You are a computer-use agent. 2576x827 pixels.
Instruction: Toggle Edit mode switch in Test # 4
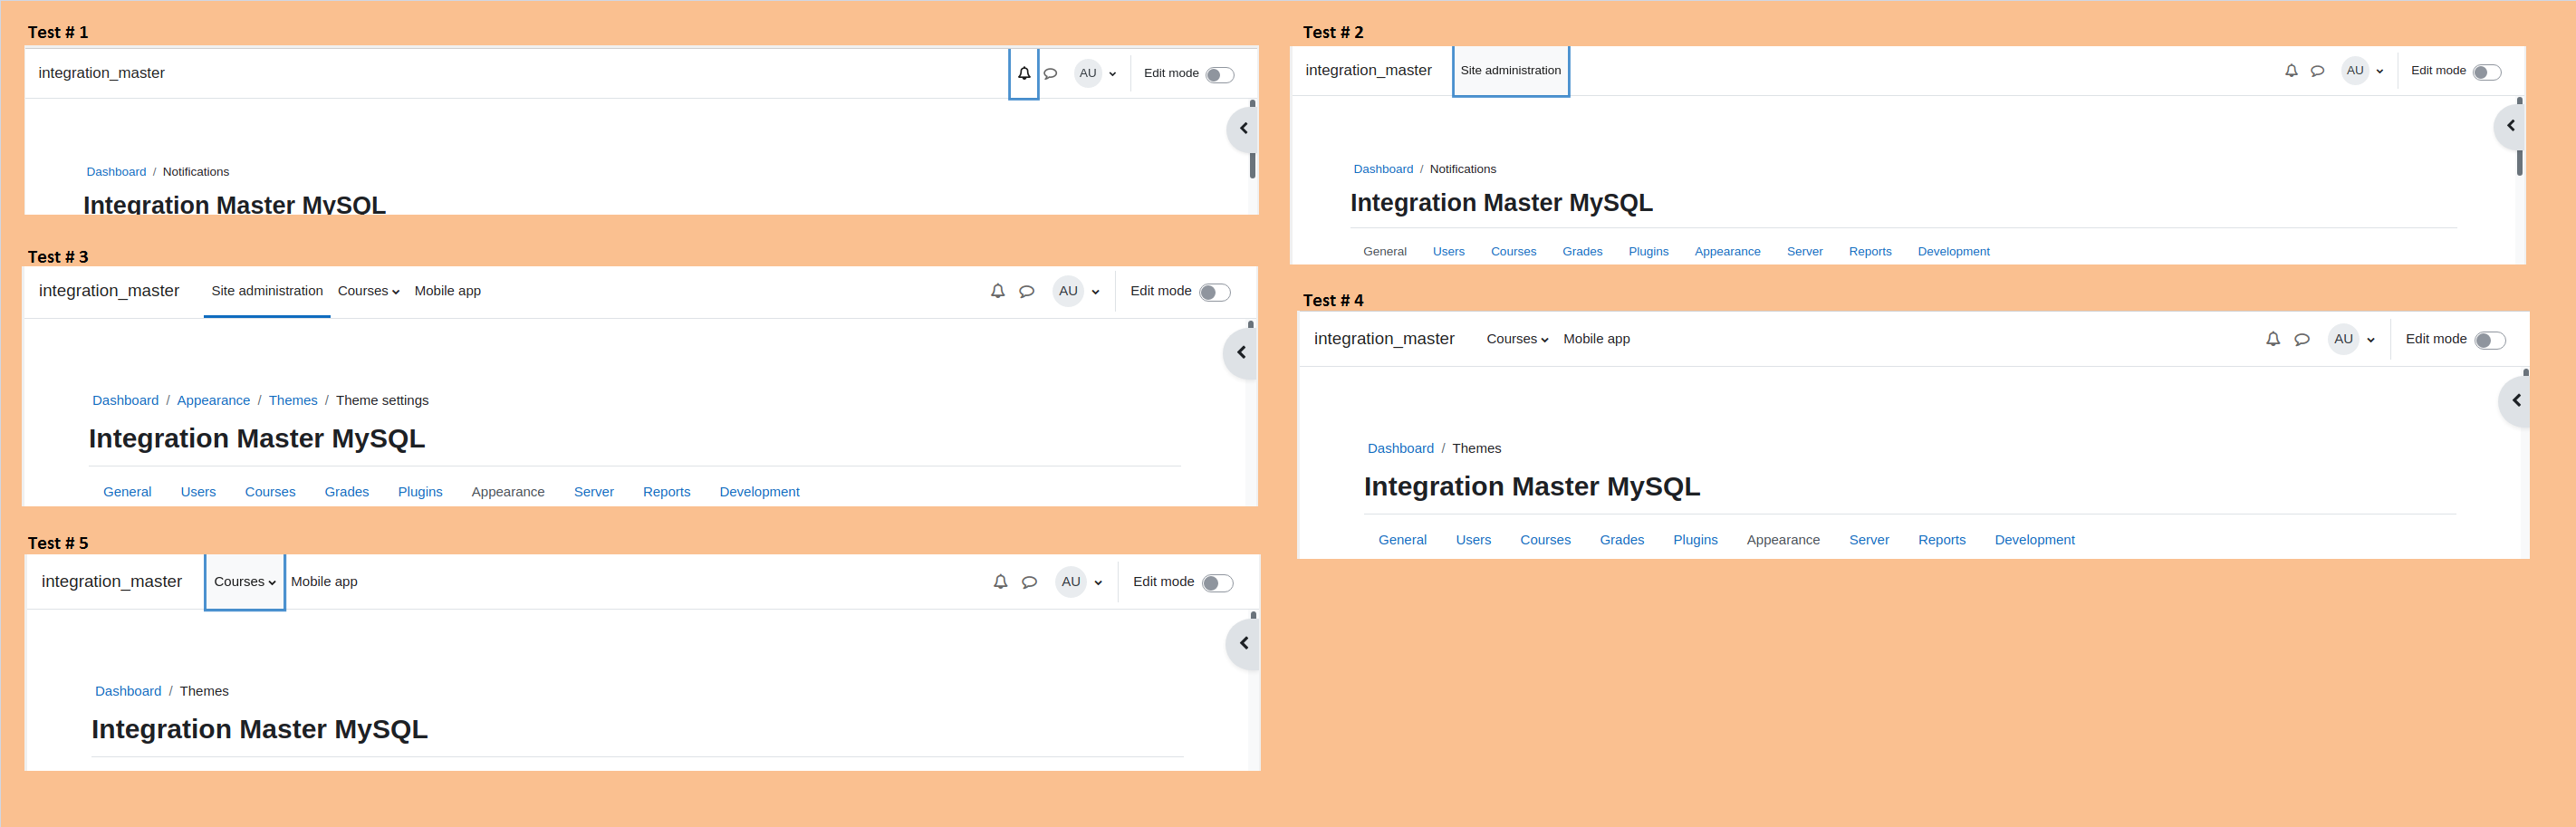(x=2489, y=341)
